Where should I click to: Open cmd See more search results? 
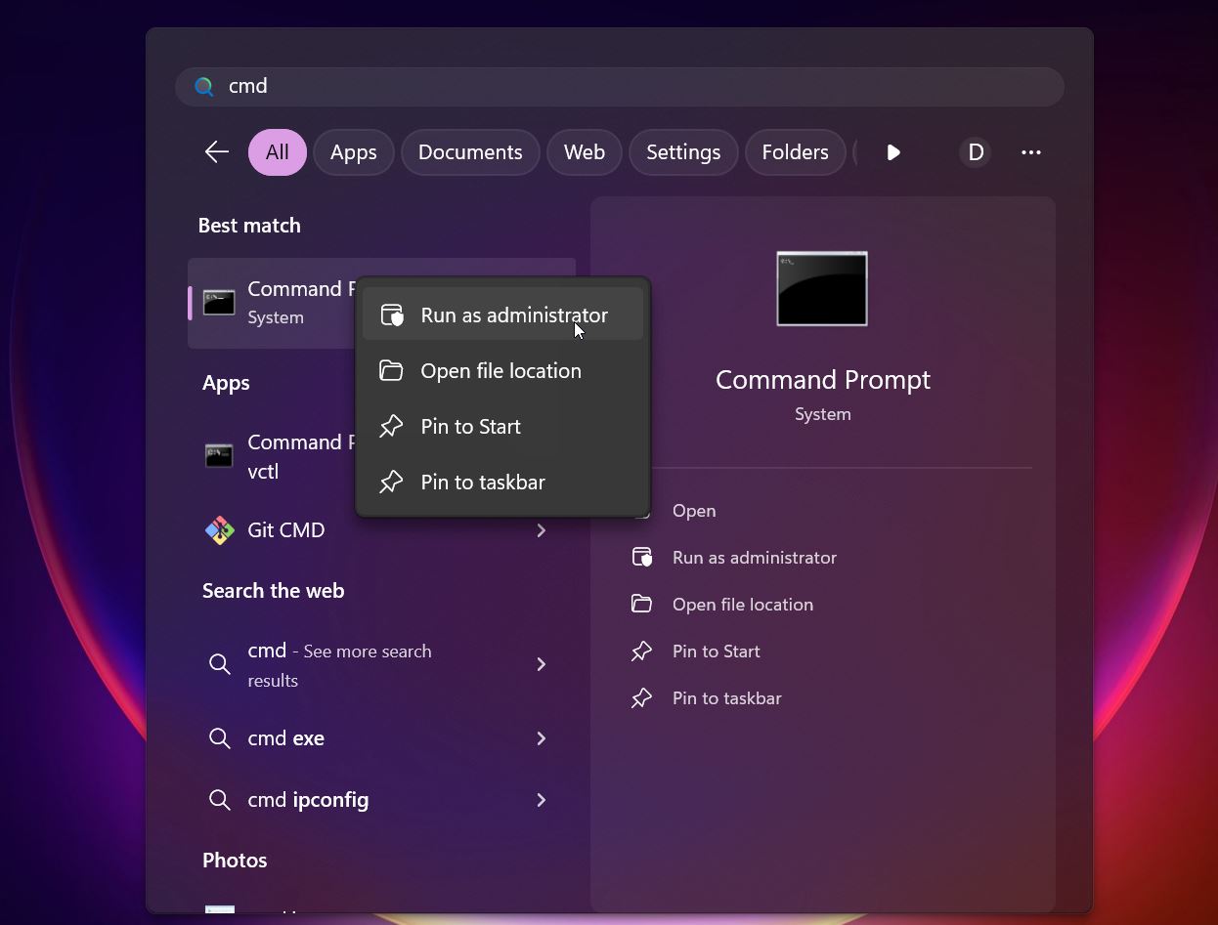(x=381, y=665)
